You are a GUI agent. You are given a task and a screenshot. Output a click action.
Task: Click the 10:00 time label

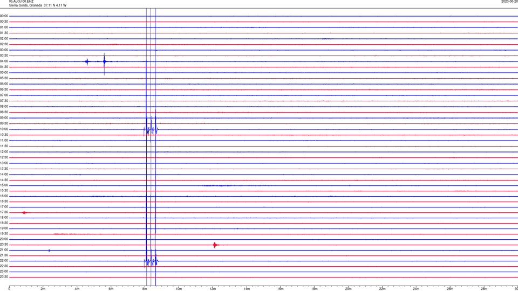4,129
